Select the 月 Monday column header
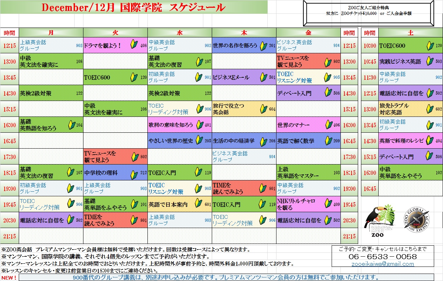The width and height of the screenshot is (443, 281). pos(51,33)
